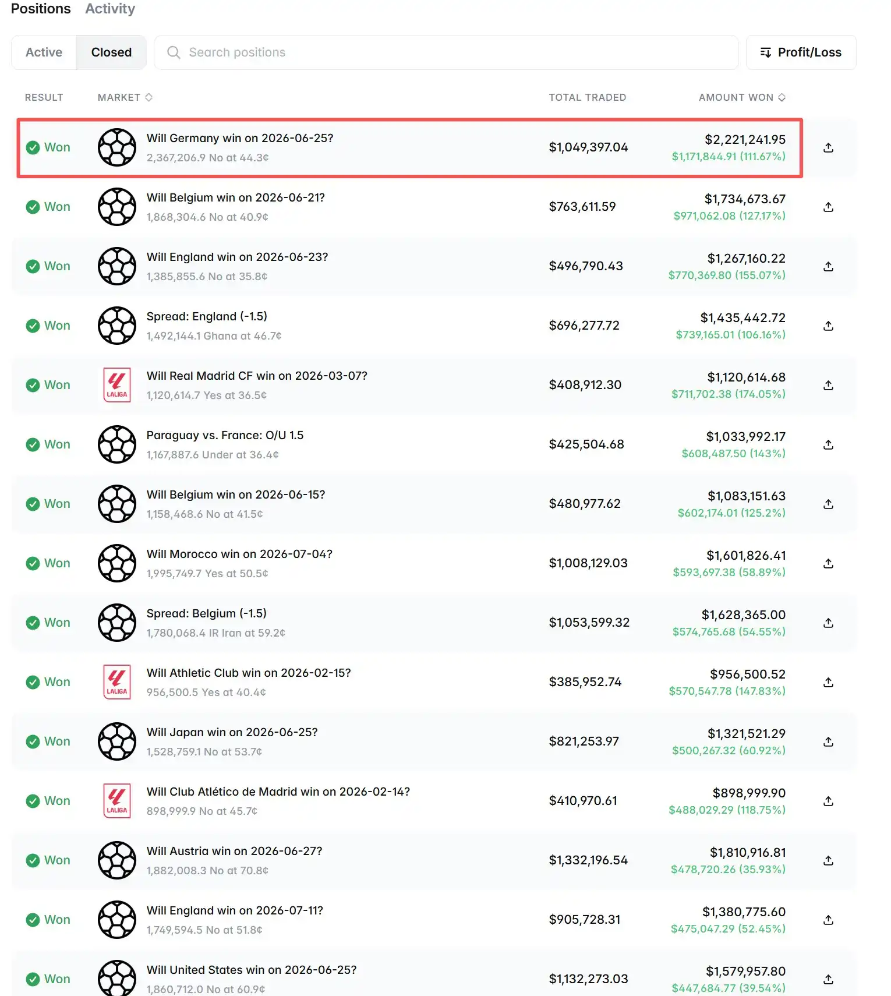Image resolution: width=891 pixels, height=996 pixels.
Task: Select the Positions tab
Action: pyautogui.click(x=41, y=9)
